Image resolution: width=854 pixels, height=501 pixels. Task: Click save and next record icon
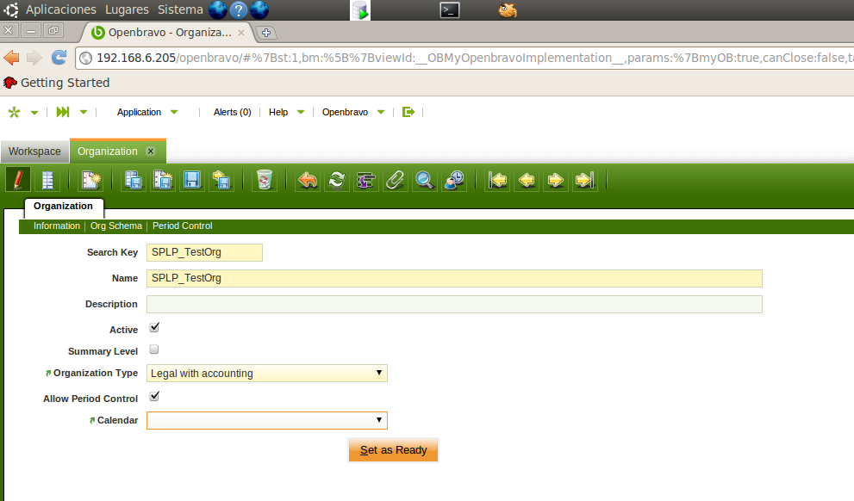(x=221, y=180)
